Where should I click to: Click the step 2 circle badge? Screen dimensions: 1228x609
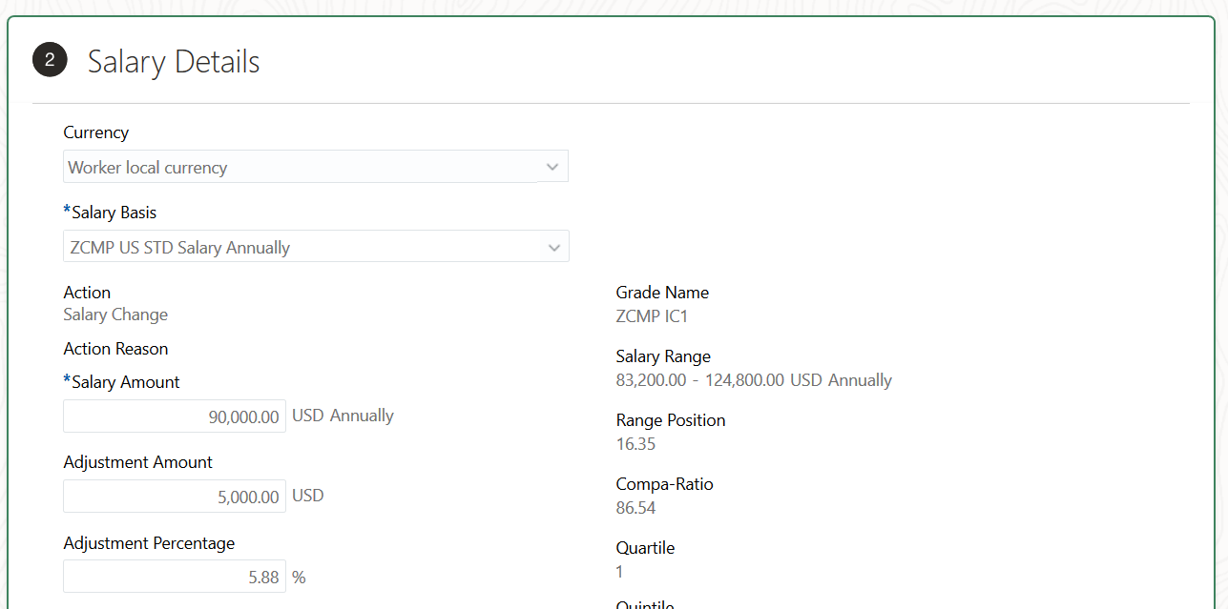pos(50,61)
